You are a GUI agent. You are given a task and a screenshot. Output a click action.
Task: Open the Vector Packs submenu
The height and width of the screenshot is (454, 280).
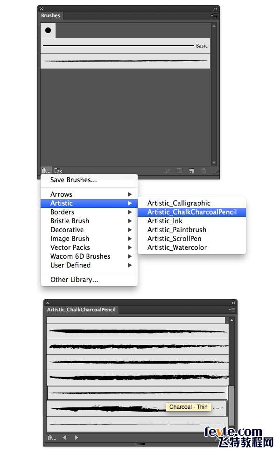89,248
